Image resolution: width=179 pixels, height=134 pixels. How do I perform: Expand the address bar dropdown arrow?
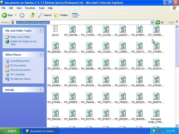tap(152, 22)
